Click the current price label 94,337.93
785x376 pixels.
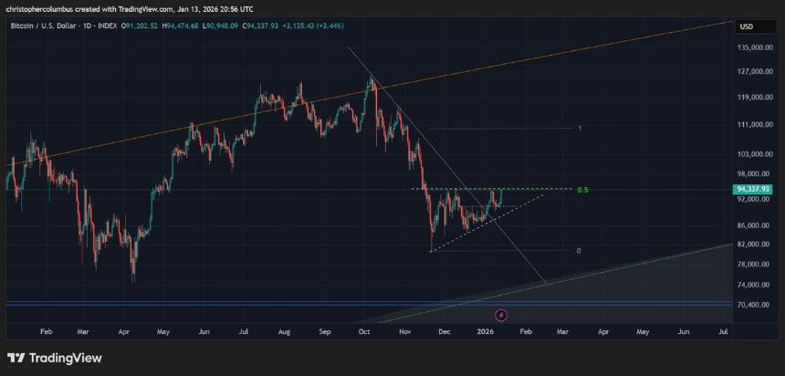coord(753,190)
